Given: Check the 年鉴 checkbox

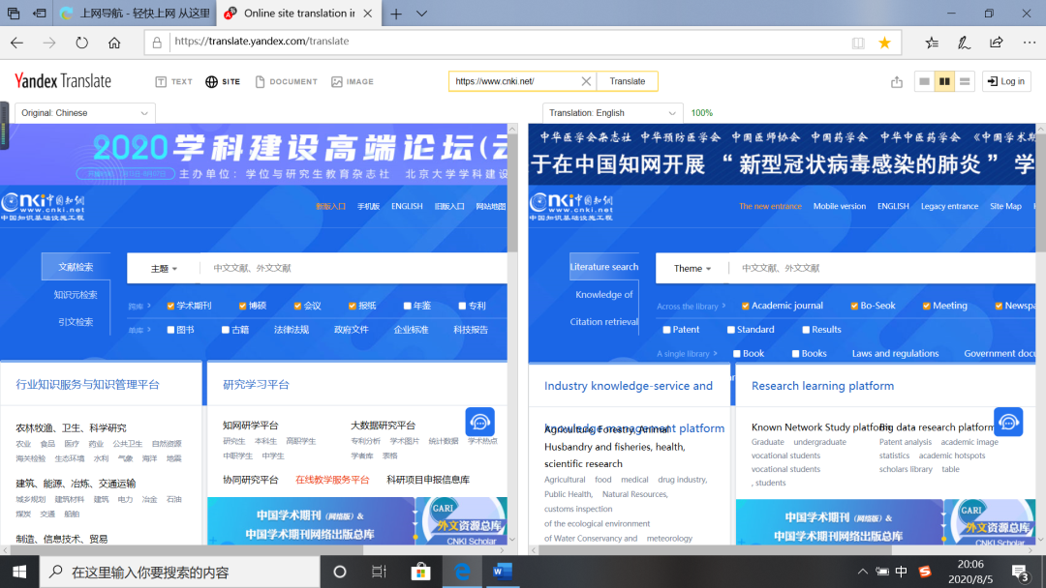Looking at the screenshot, I should [407, 306].
